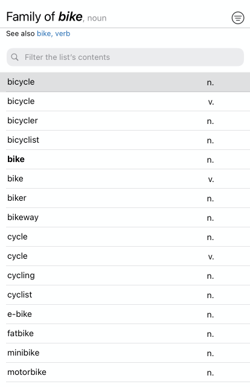Open the biker entry

128,198
